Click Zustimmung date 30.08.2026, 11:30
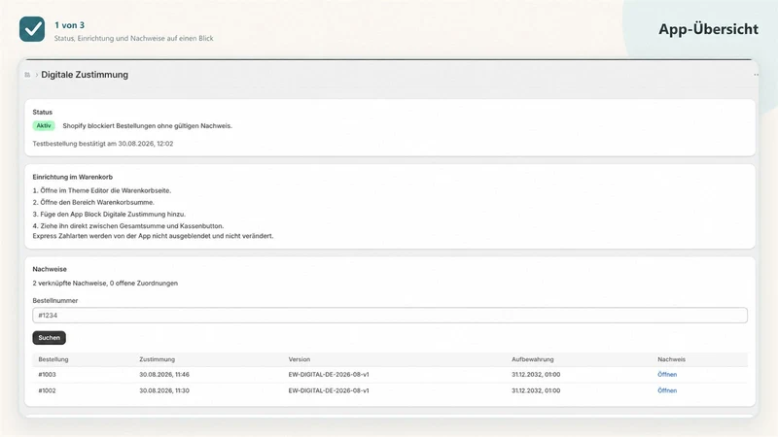 [x=164, y=390]
